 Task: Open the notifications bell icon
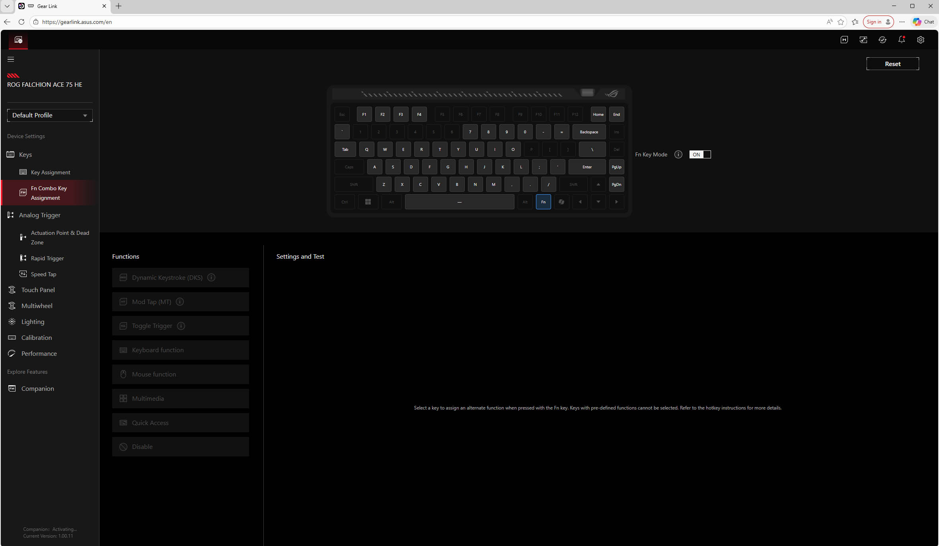pos(902,39)
